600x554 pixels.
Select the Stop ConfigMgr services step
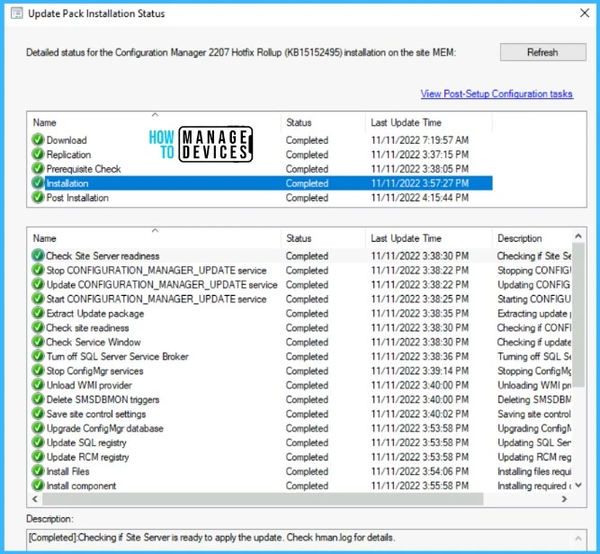[x=301, y=371]
